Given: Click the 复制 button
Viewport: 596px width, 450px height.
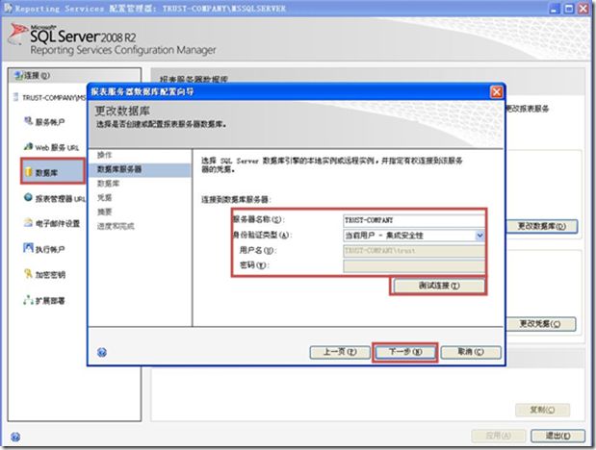Looking at the screenshot, I should tap(542, 411).
